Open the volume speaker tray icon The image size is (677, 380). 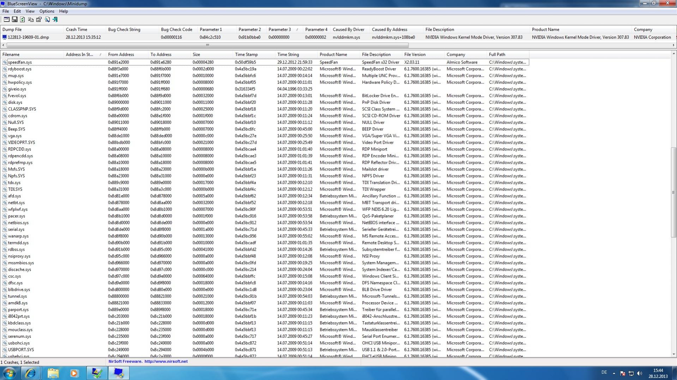[640, 373]
